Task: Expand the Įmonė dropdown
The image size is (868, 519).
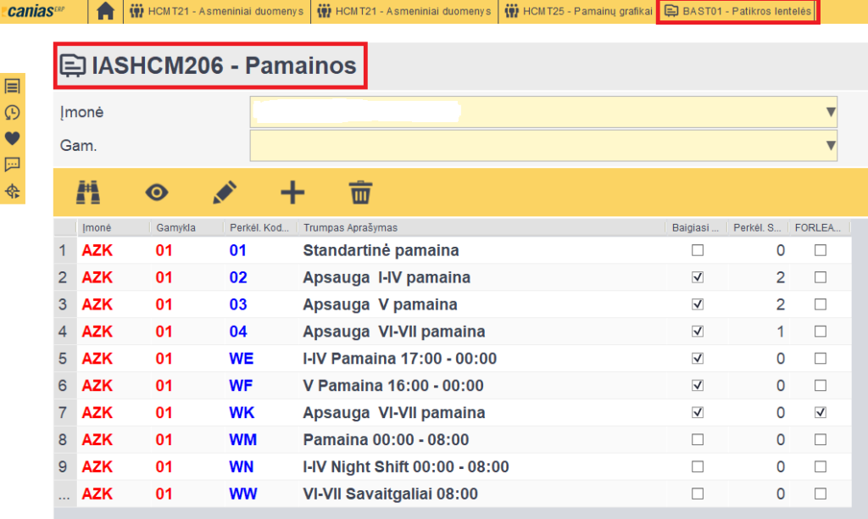Action: pos(830,112)
